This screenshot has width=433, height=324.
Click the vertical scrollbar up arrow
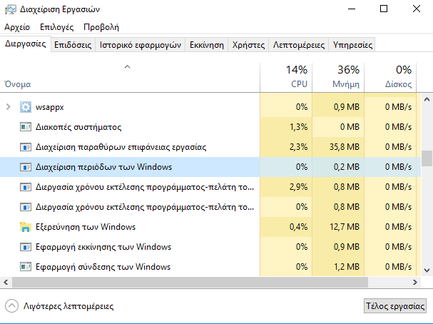click(427, 99)
